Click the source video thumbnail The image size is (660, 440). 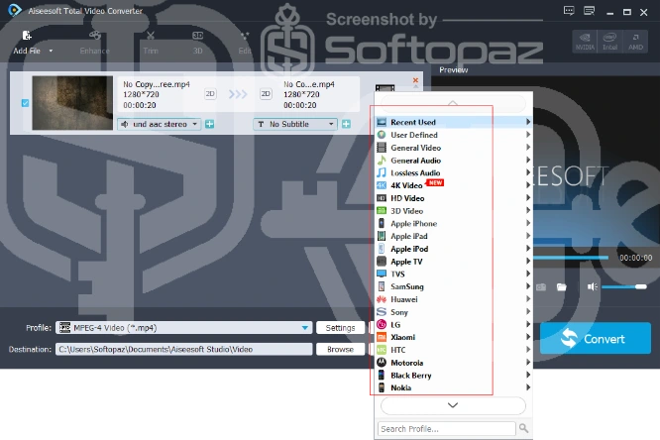tap(72, 103)
